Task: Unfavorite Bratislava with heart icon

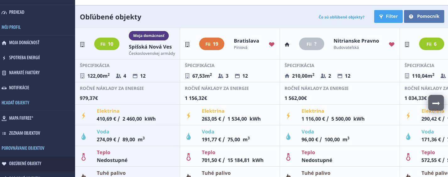Action: [x=271, y=44]
